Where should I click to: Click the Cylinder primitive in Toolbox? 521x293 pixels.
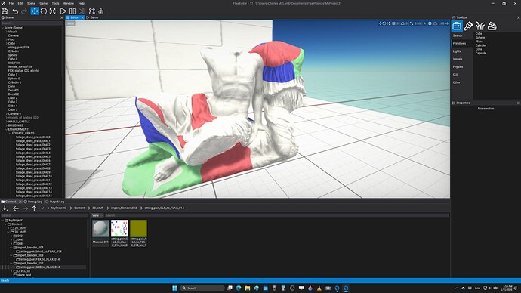(481, 45)
